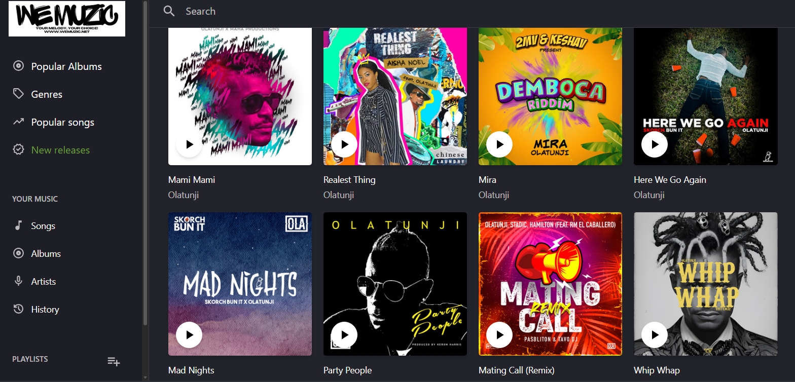The width and height of the screenshot is (795, 382).
Task: Open the Artists library page
Action: (x=34, y=282)
